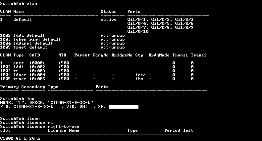Click the 'ibm' Stp value

point(139,79)
